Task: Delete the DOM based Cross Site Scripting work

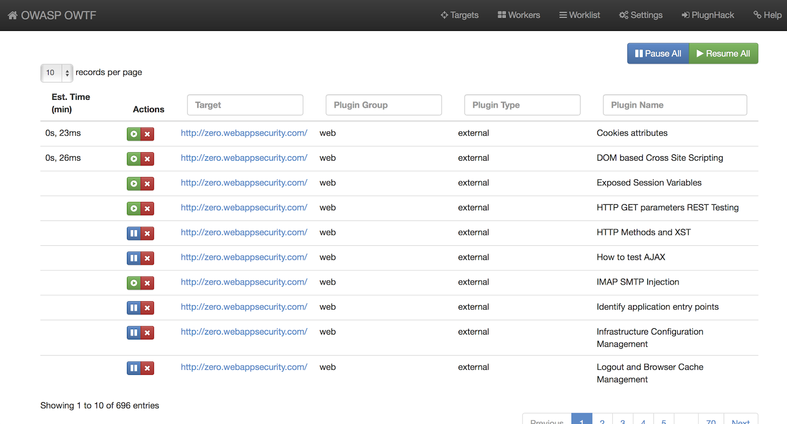Action: coord(147,159)
